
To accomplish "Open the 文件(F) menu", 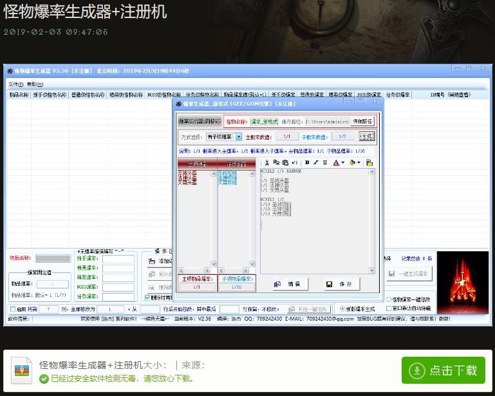I will (x=15, y=84).
